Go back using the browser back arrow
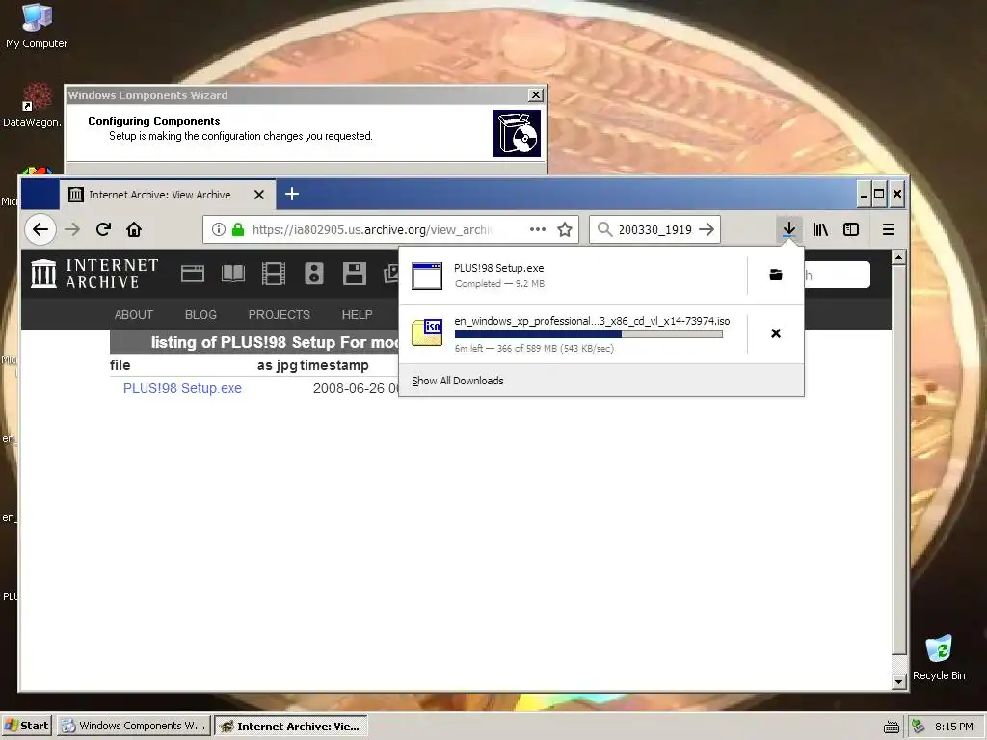Screen dimensions: 987x740 (x=40, y=229)
